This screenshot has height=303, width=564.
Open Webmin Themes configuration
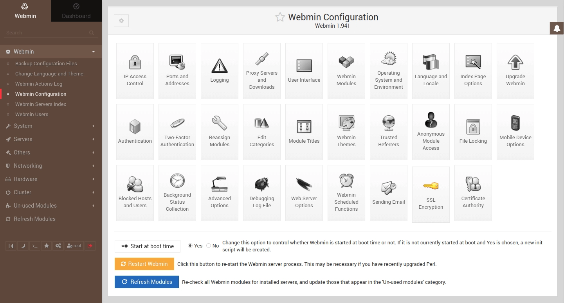pos(346,132)
